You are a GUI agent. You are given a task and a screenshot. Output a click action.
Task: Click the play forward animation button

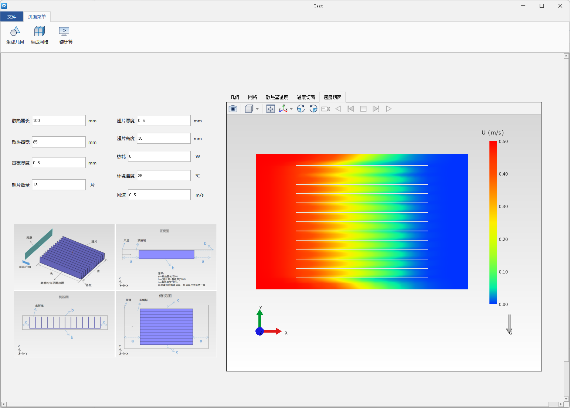(x=389, y=109)
